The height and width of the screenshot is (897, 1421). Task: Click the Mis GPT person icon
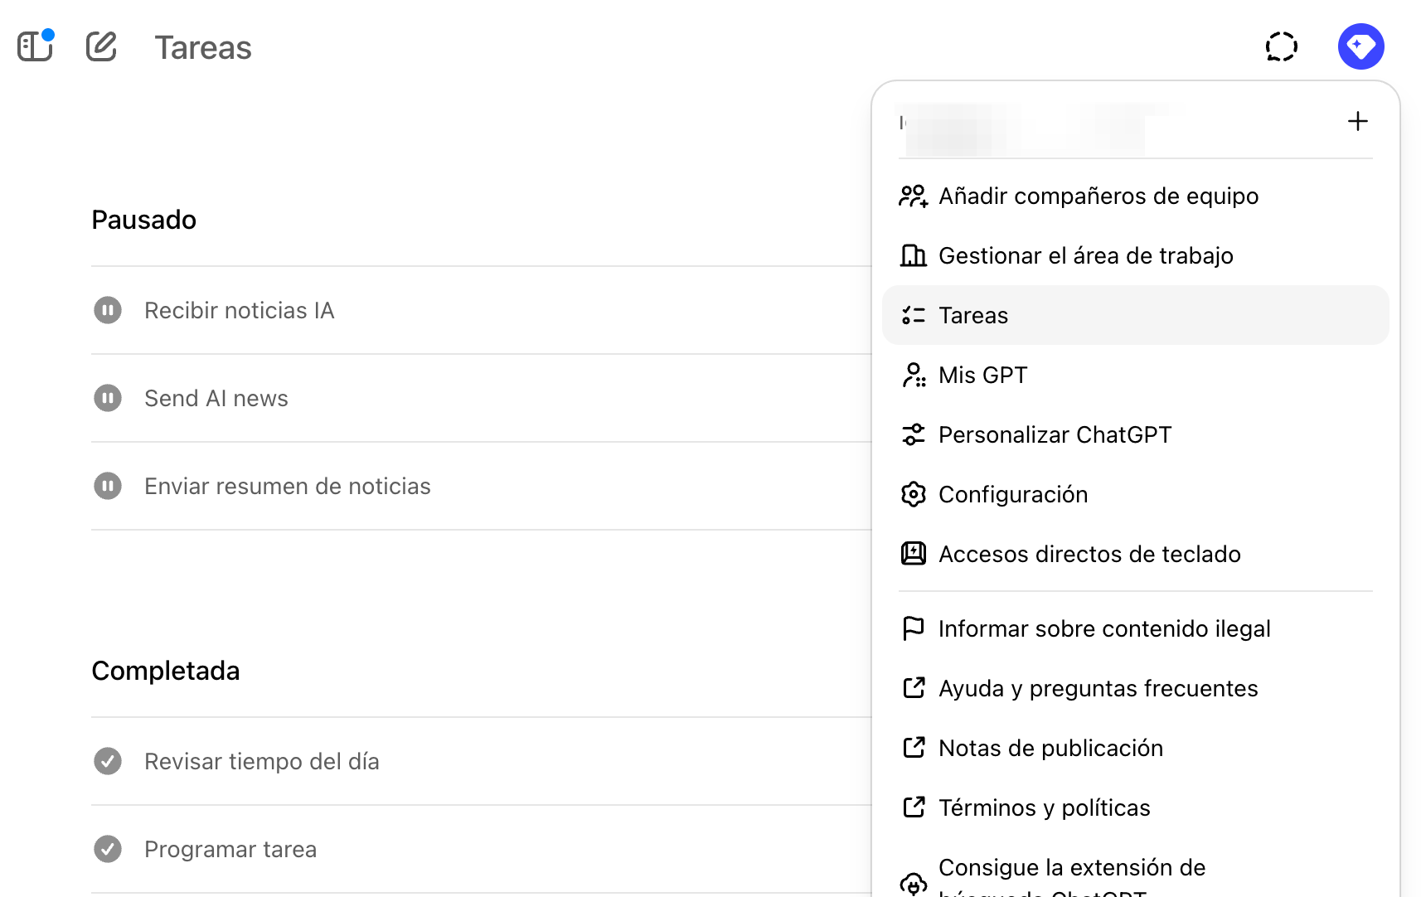pyautogui.click(x=913, y=376)
